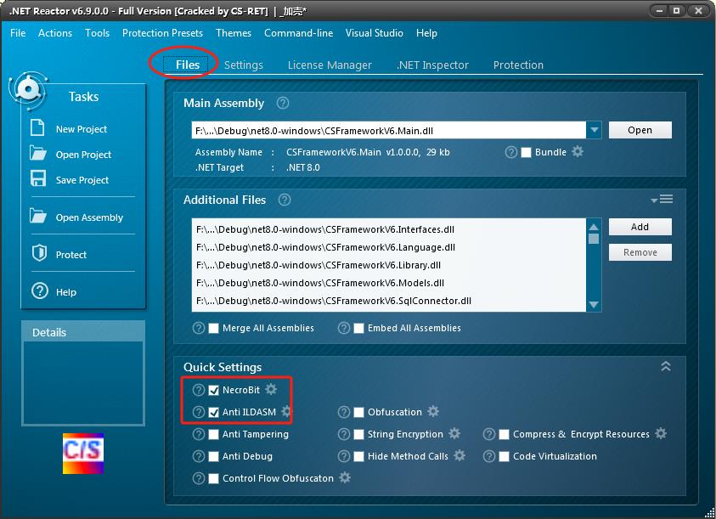Open the Main Assembly path dropdown
The width and height of the screenshot is (716, 519).
[x=595, y=130]
